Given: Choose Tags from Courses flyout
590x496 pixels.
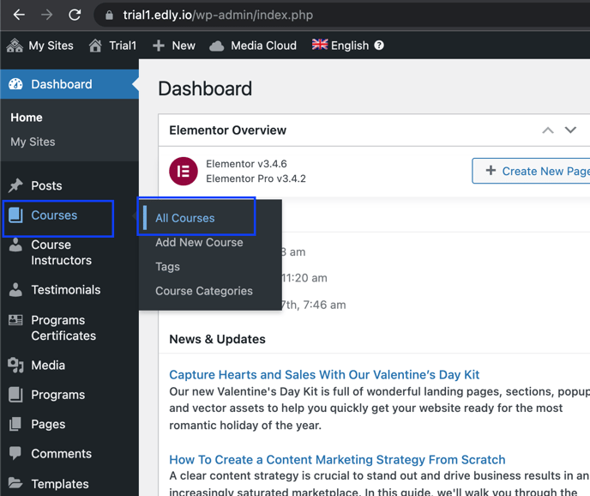Looking at the screenshot, I should pyautogui.click(x=167, y=267).
